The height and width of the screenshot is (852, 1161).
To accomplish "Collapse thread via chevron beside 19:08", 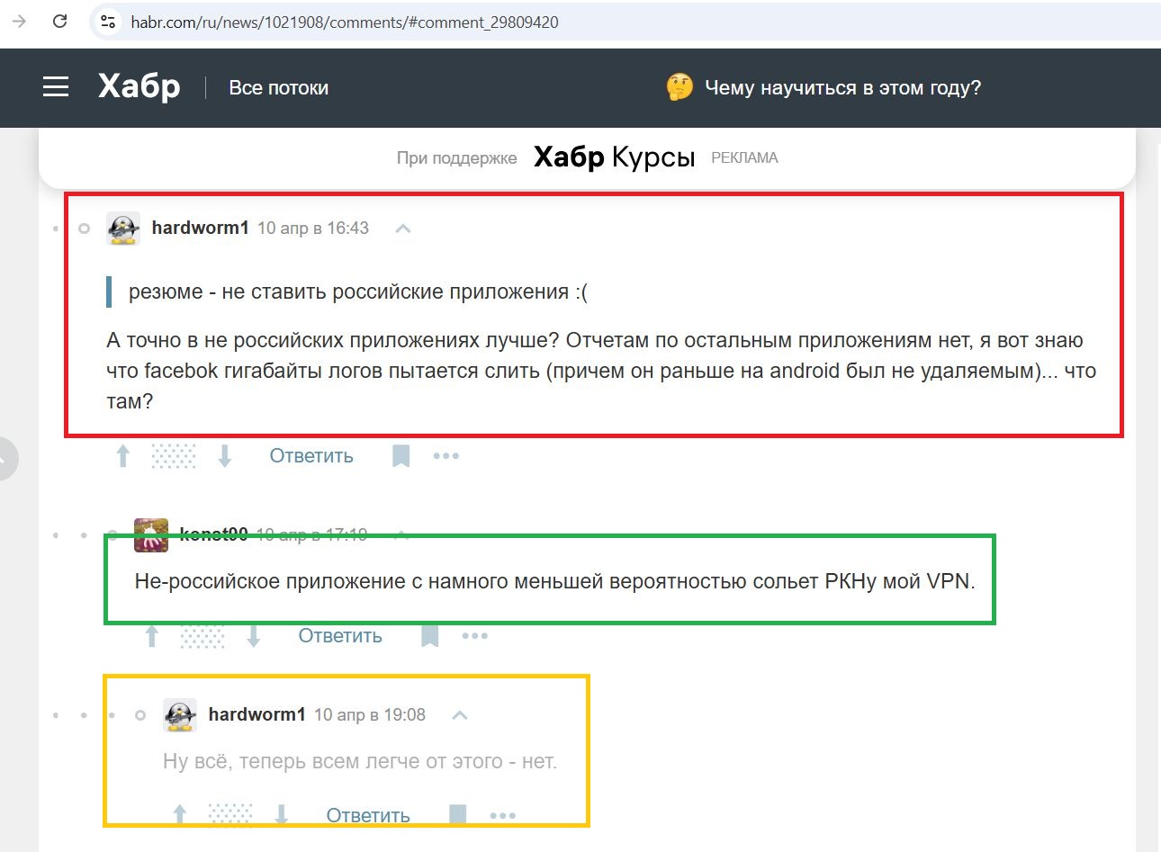I will pyautogui.click(x=460, y=715).
